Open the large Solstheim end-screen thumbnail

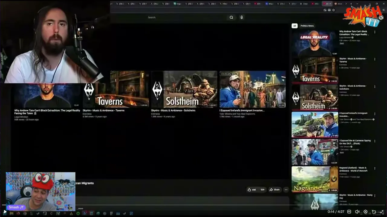click(184, 89)
